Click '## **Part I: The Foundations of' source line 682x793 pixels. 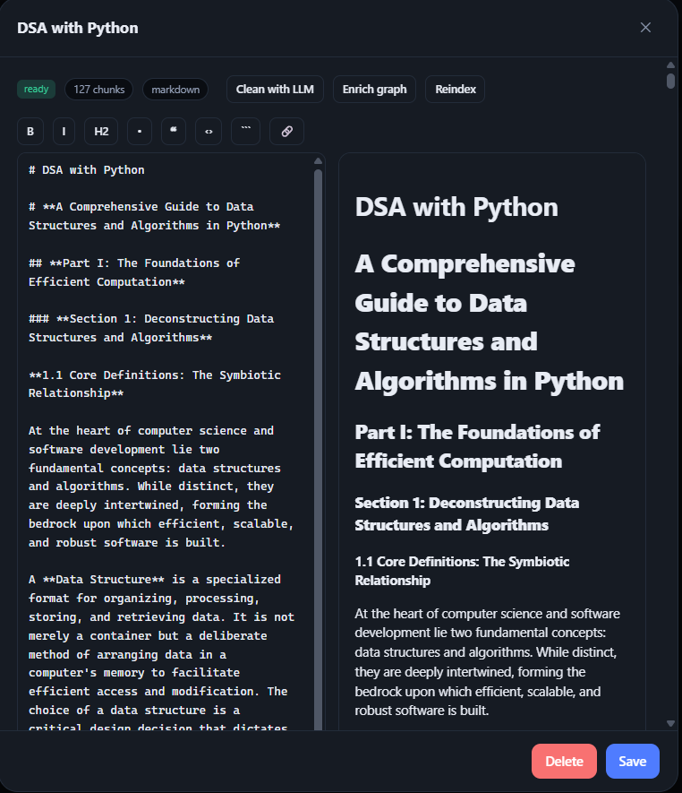point(134,263)
